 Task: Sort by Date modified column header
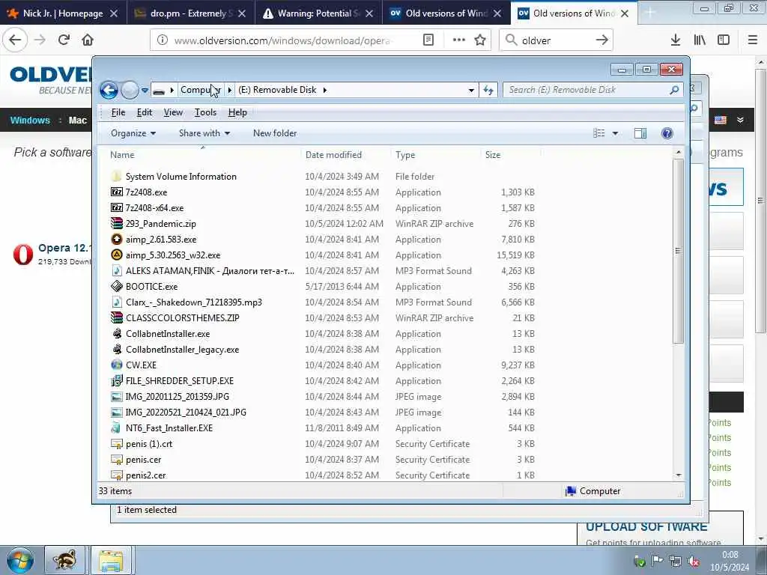[333, 154]
